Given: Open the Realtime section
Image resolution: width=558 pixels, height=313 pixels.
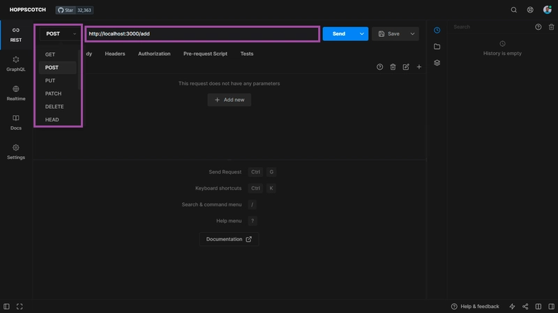Looking at the screenshot, I should click(16, 93).
